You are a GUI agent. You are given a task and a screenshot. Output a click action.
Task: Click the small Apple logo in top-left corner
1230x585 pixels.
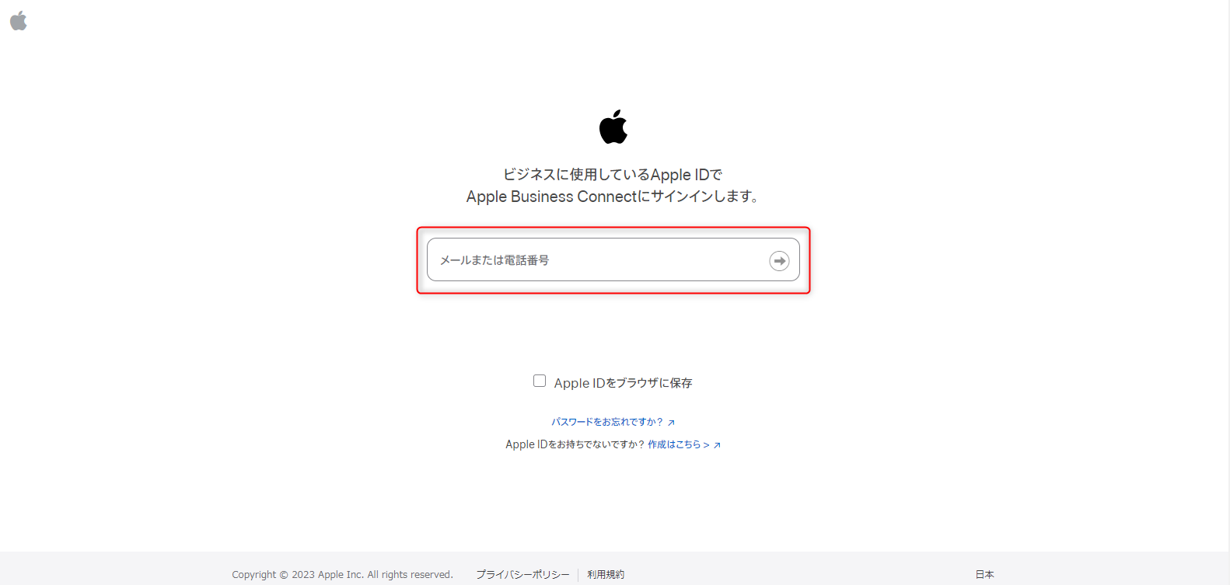pos(19,21)
